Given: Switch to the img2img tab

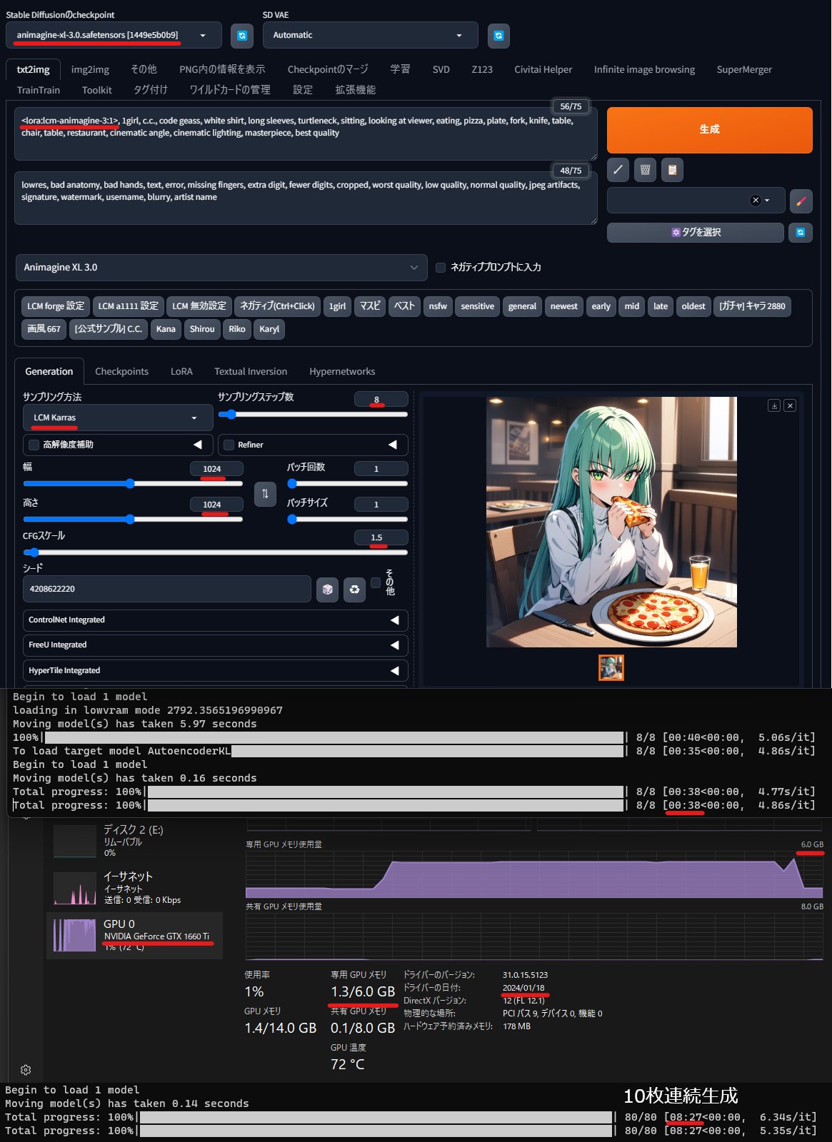Looking at the screenshot, I should [x=90, y=69].
